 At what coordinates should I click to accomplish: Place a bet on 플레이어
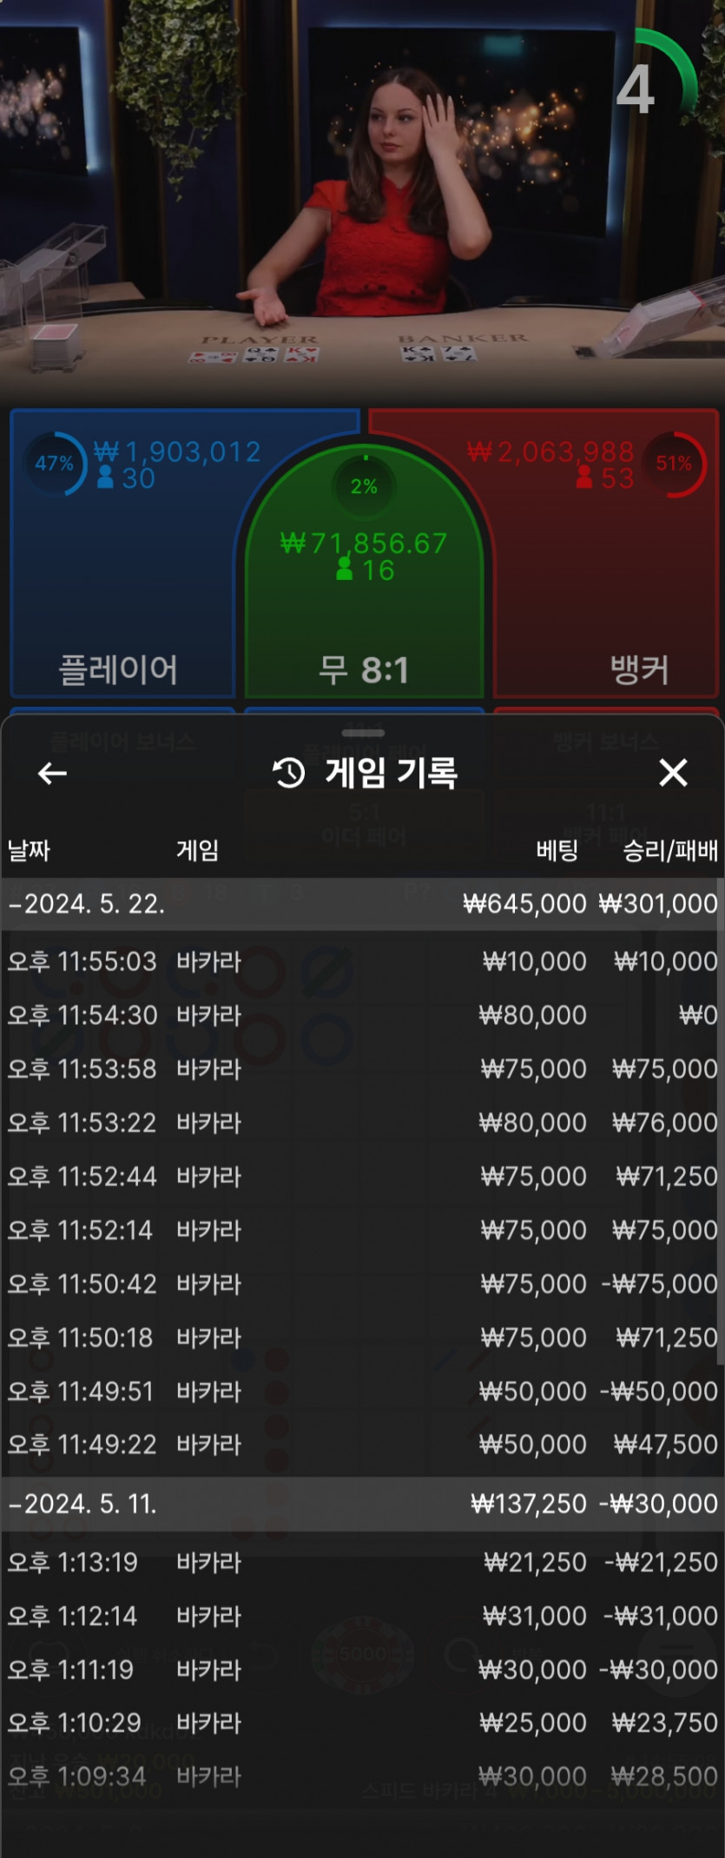[122, 552]
